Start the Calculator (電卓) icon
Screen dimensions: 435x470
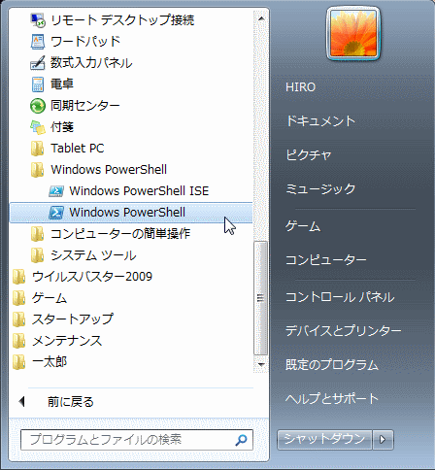point(38,84)
